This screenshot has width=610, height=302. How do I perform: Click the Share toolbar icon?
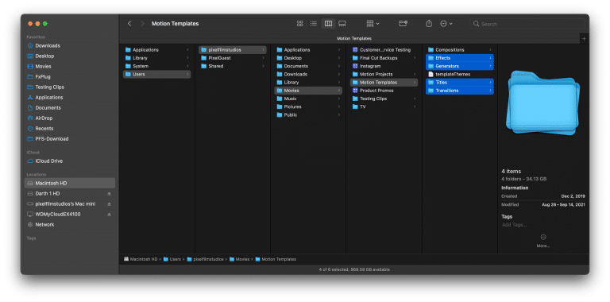[429, 24]
